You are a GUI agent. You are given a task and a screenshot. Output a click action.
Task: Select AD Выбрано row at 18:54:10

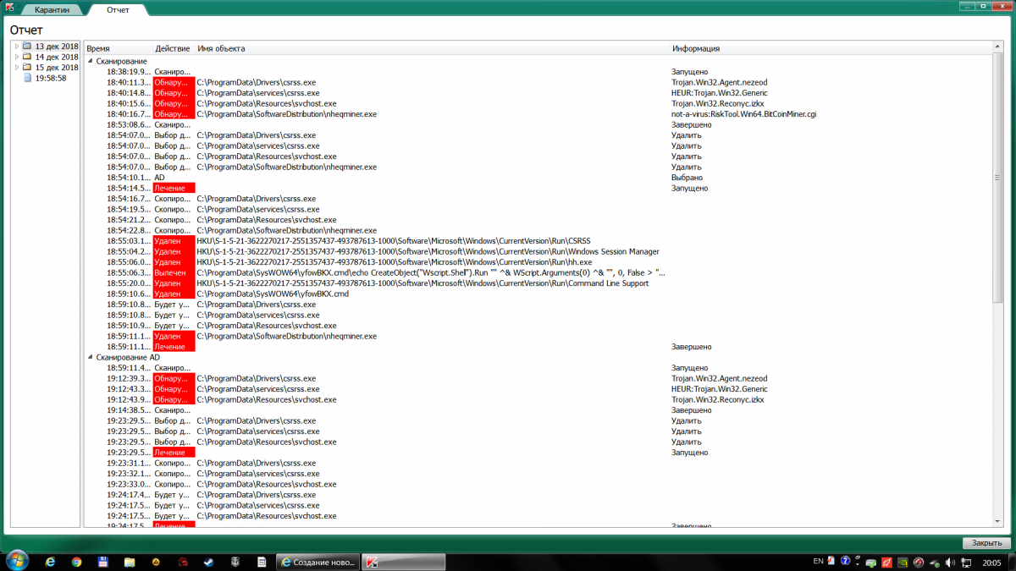click(538, 178)
